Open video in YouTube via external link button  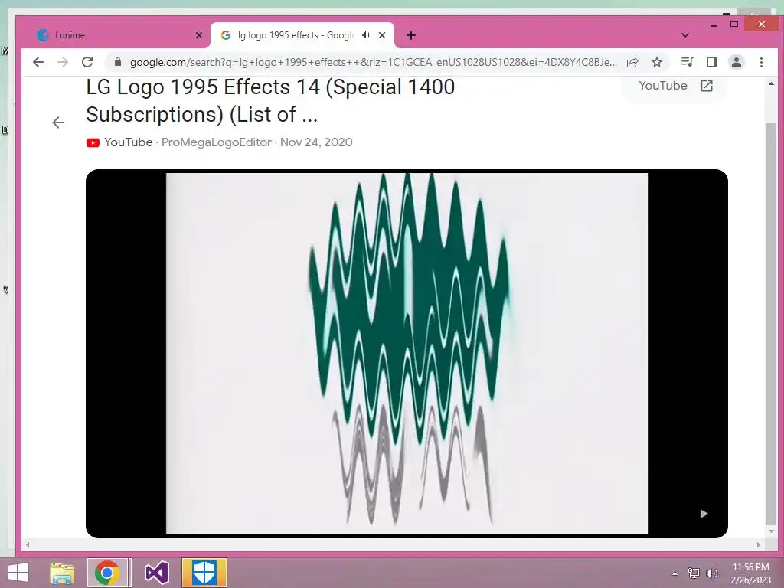tap(675, 86)
